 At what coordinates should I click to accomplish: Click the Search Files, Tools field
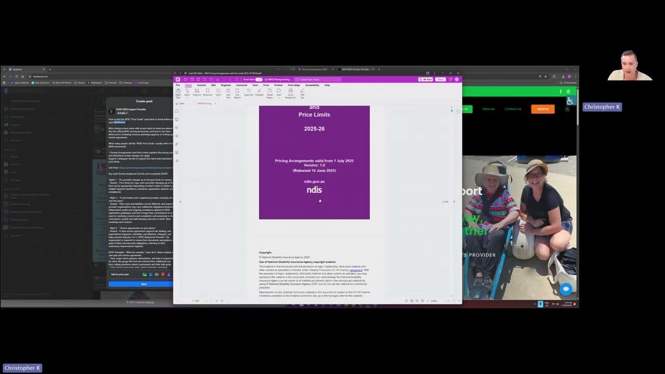[318, 79]
